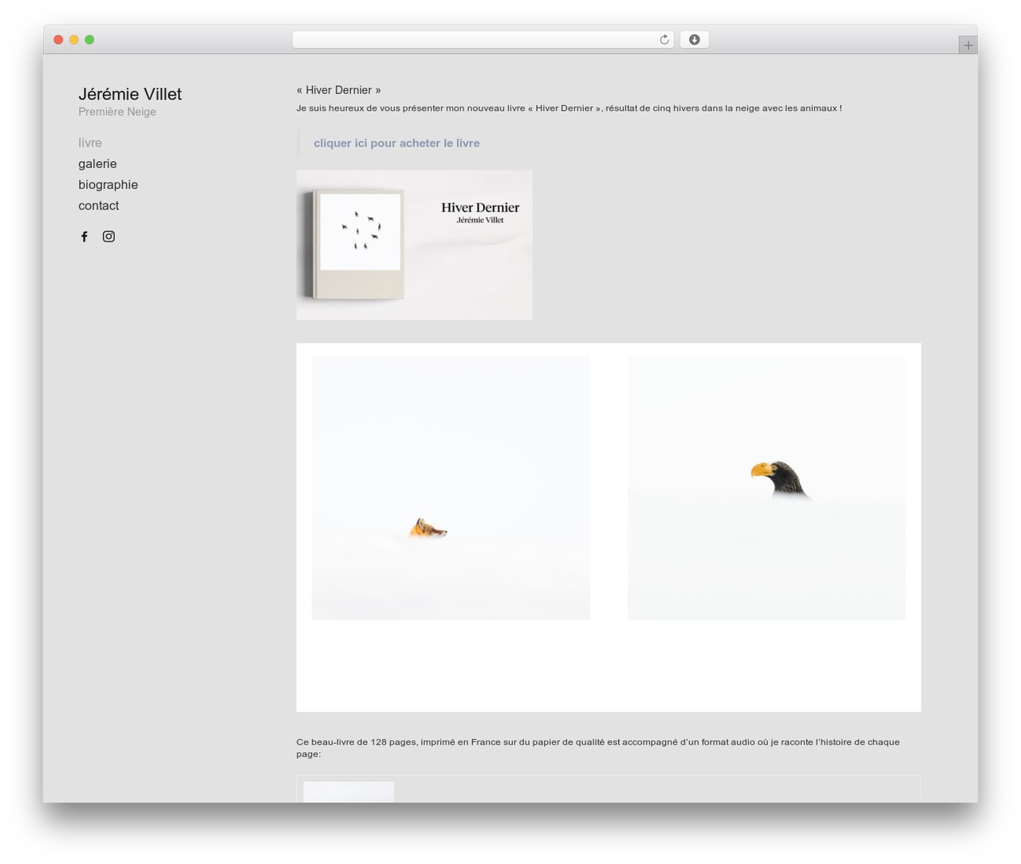View the fox in snow photo
The height and width of the screenshot is (864, 1021).
click(451, 488)
